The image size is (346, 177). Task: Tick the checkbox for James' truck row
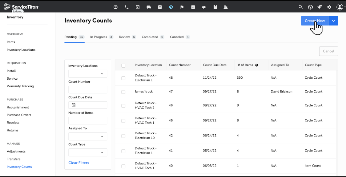click(123, 92)
